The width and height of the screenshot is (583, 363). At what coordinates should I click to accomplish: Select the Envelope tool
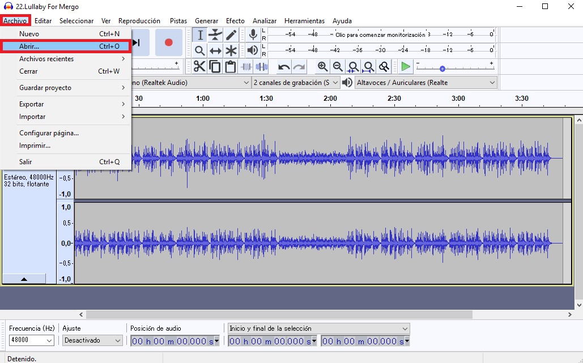coord(215,35)
